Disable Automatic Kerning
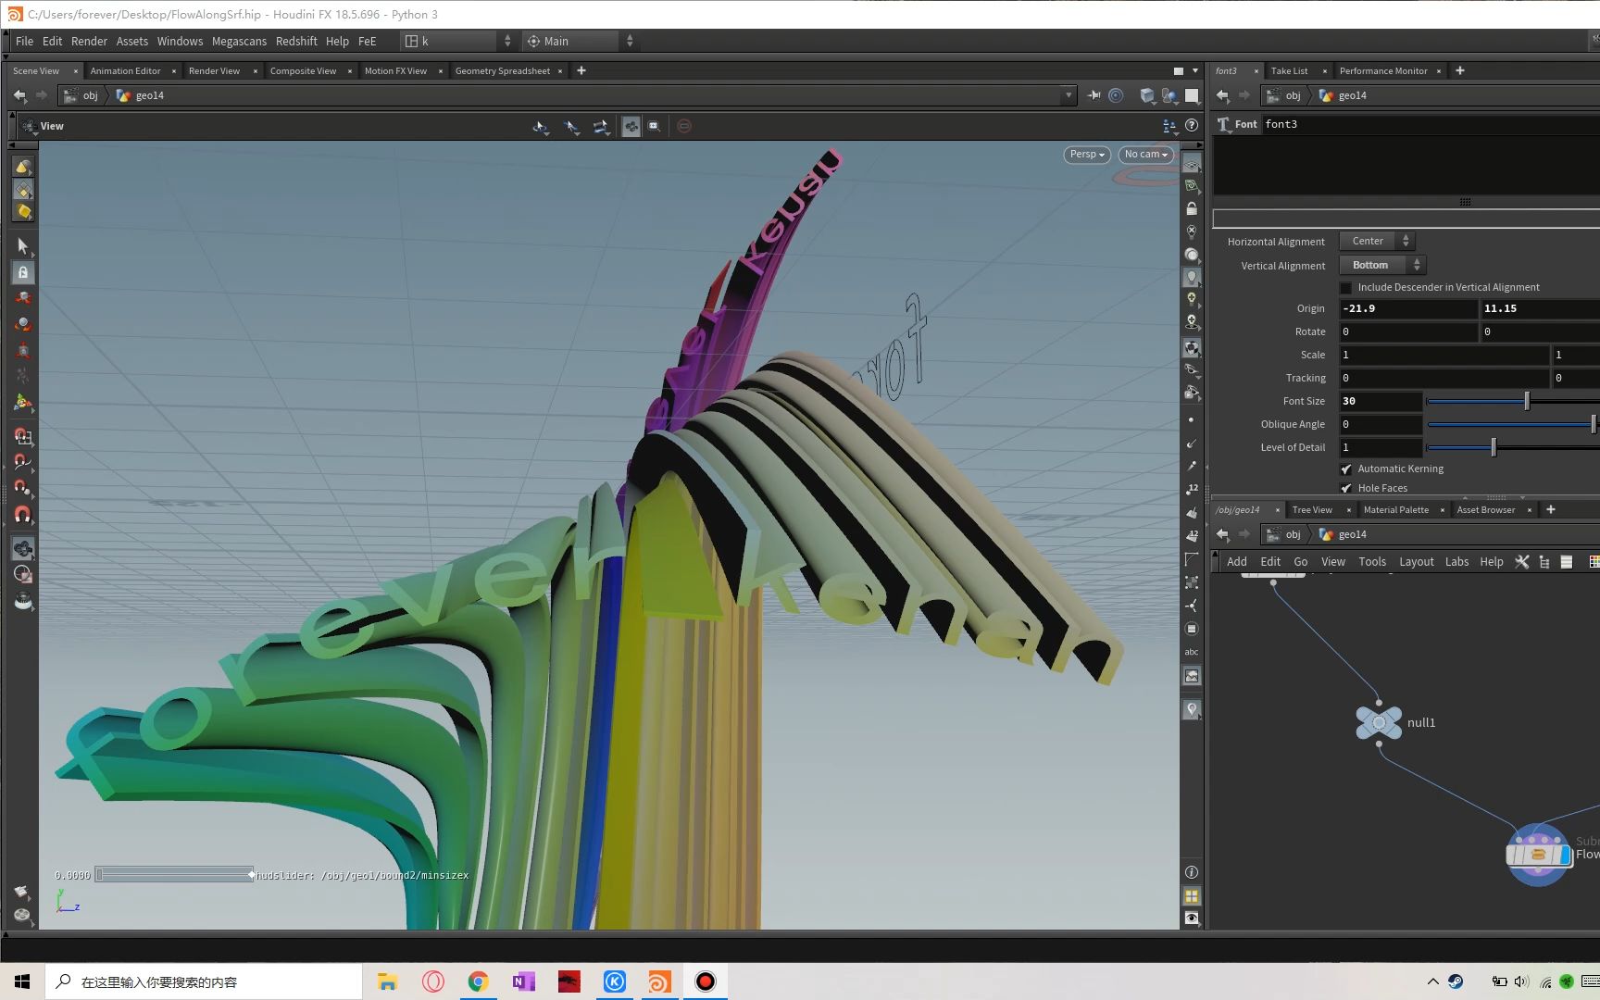1600x1000 pixels. point(1346,469)
